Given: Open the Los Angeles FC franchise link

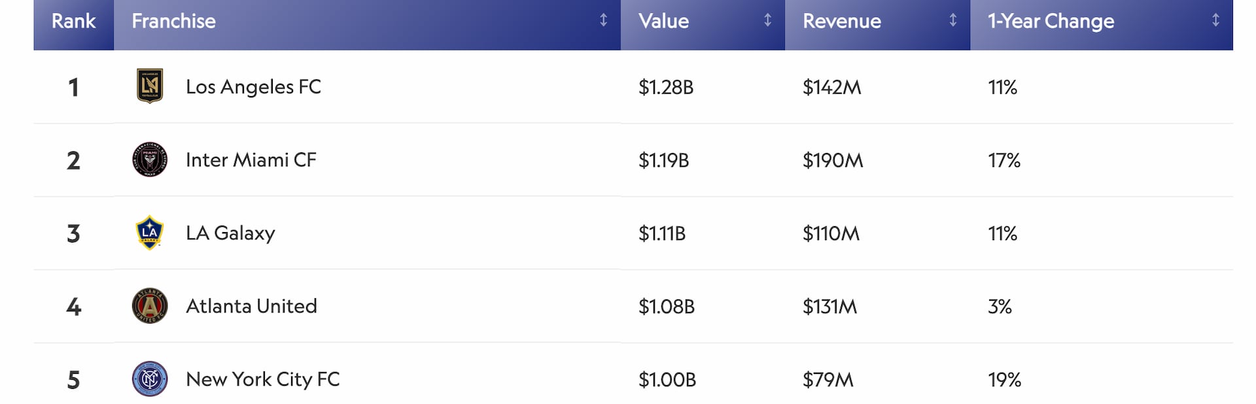Looking at the screenshot, I should tap(253, 87).
